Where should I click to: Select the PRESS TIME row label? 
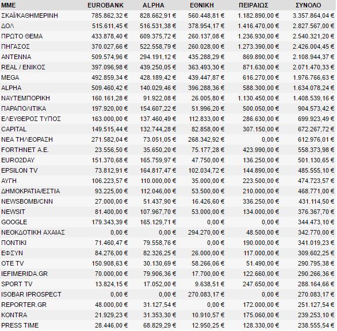point(20,325)
